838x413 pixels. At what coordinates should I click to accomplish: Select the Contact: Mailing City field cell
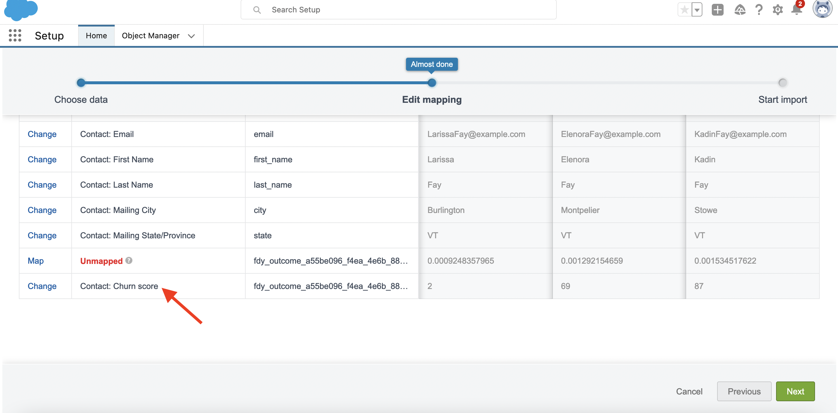pos(158,210)
